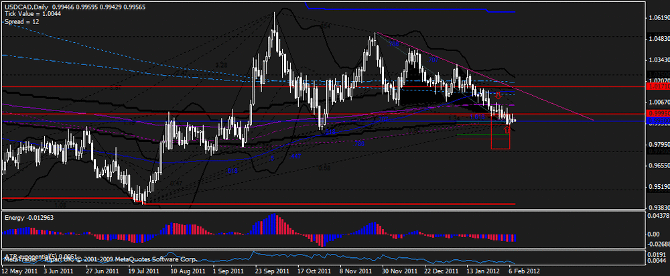Click the blue current price tag on the price axis
670x276 pixels.
click(x=657, y=121)
